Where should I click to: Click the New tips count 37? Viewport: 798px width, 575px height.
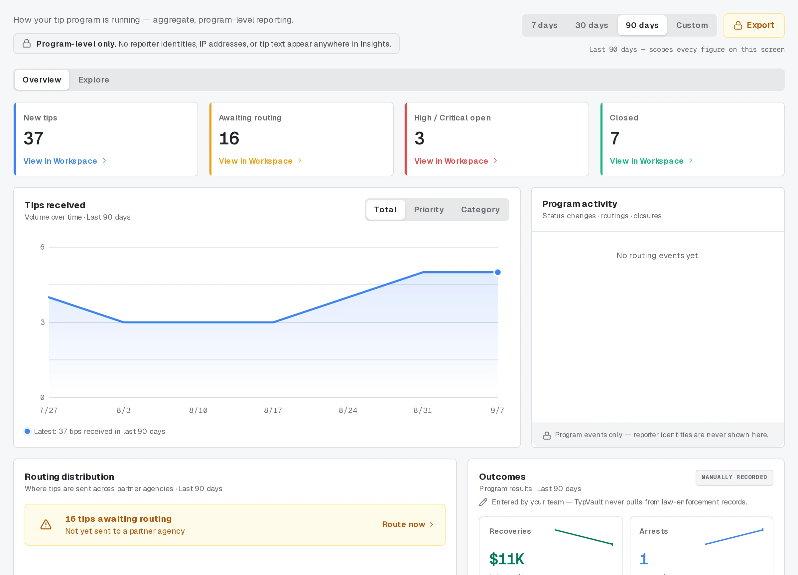tap(34, 138)
